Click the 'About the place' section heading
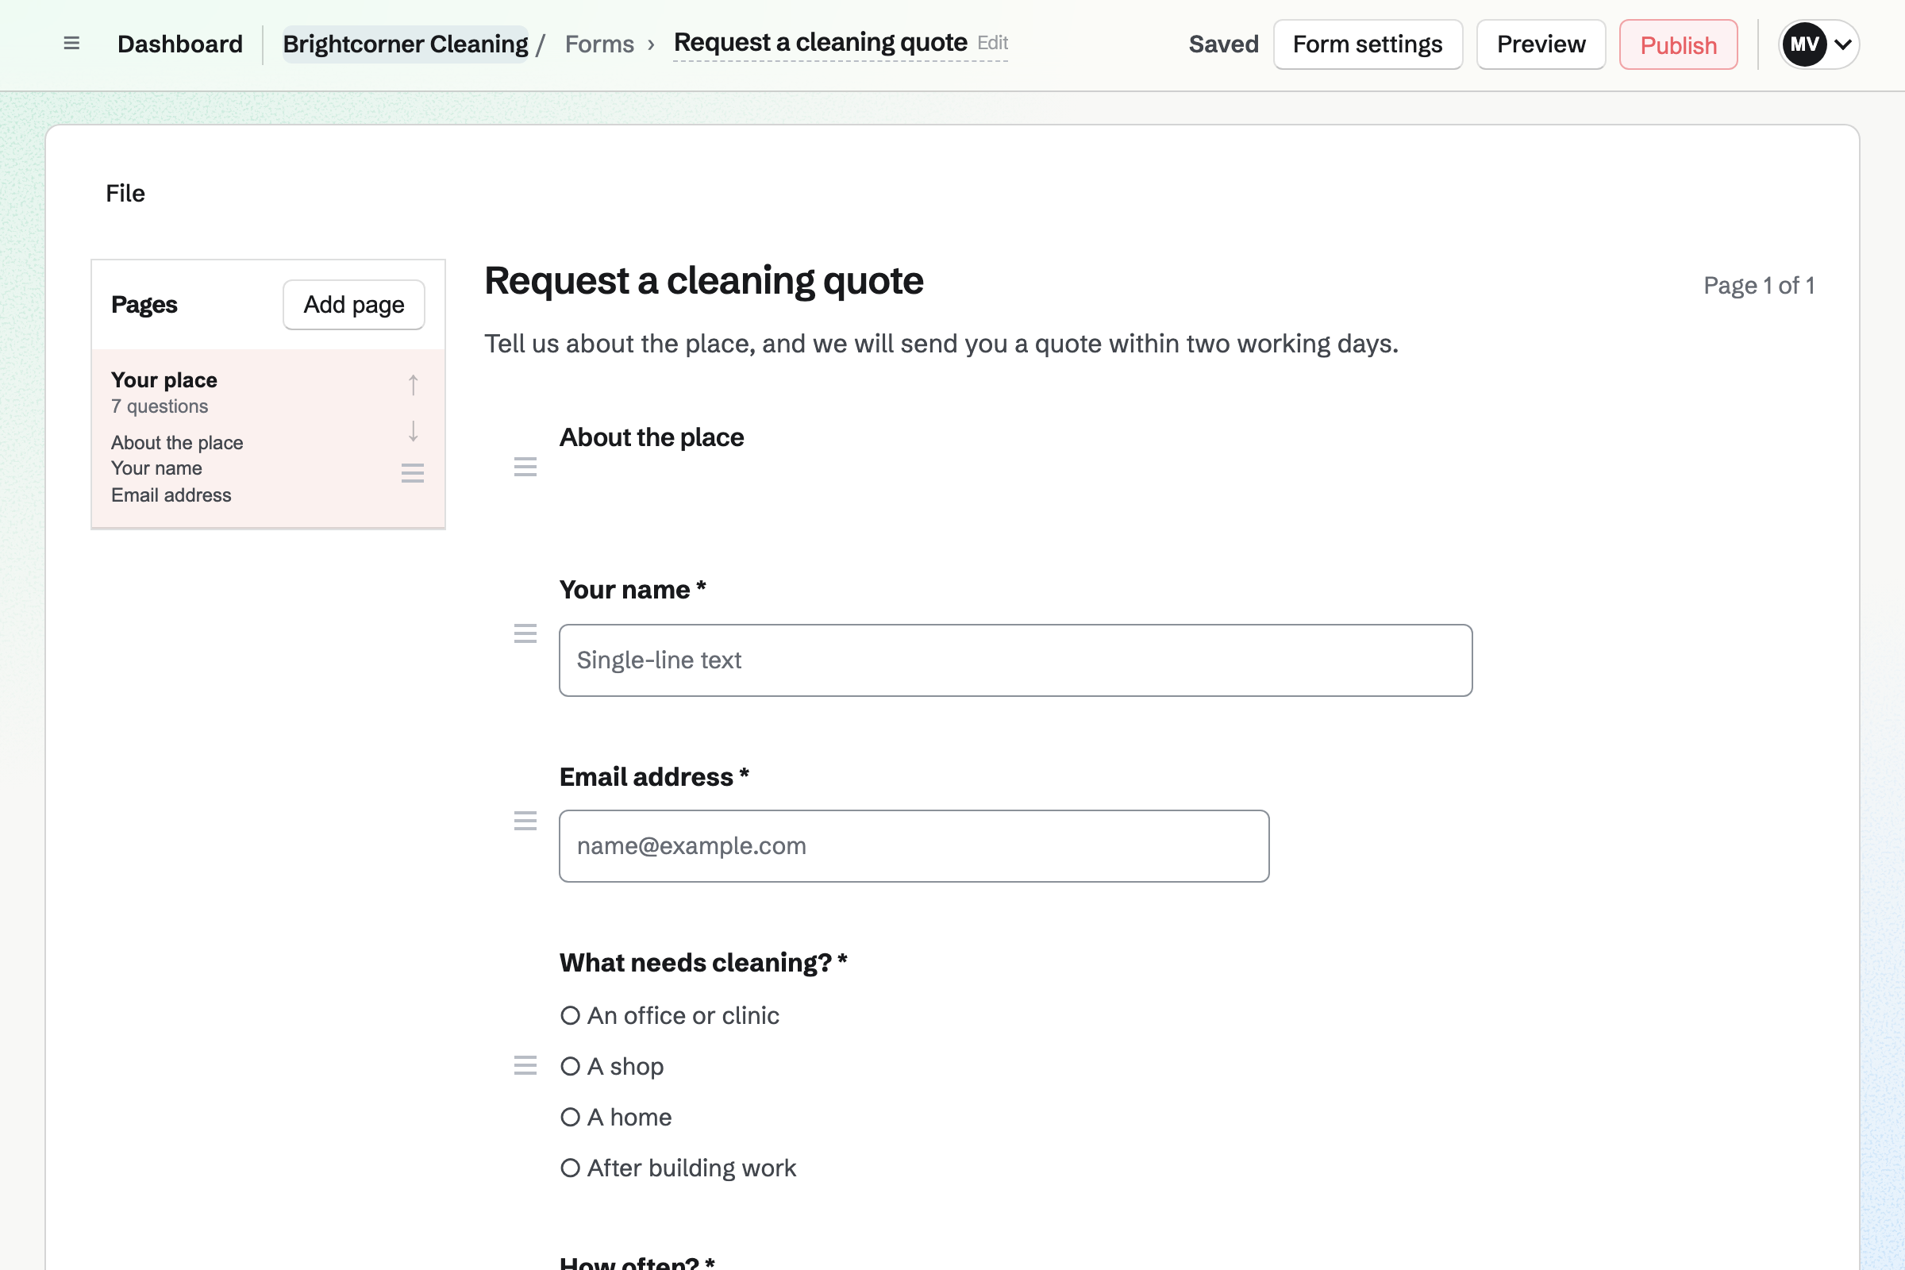This screenshot has width=1905, height=1270. click(x=652, y=437)
